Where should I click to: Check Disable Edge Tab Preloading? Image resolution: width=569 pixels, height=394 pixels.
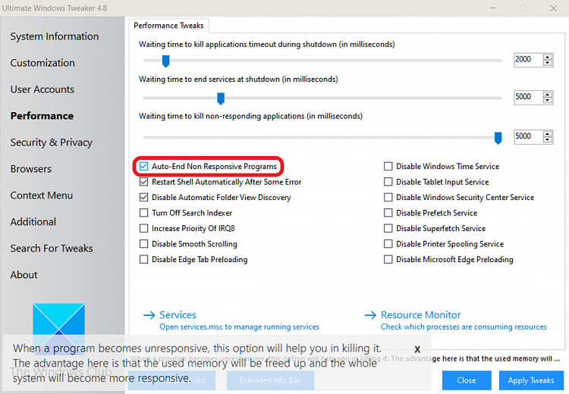[x=143, y=260]
